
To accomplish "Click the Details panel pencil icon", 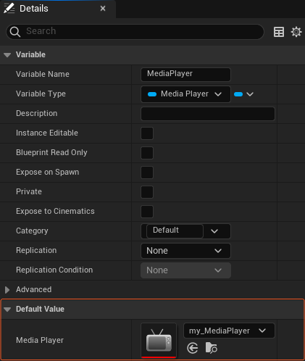I will (x=9, y=8).
